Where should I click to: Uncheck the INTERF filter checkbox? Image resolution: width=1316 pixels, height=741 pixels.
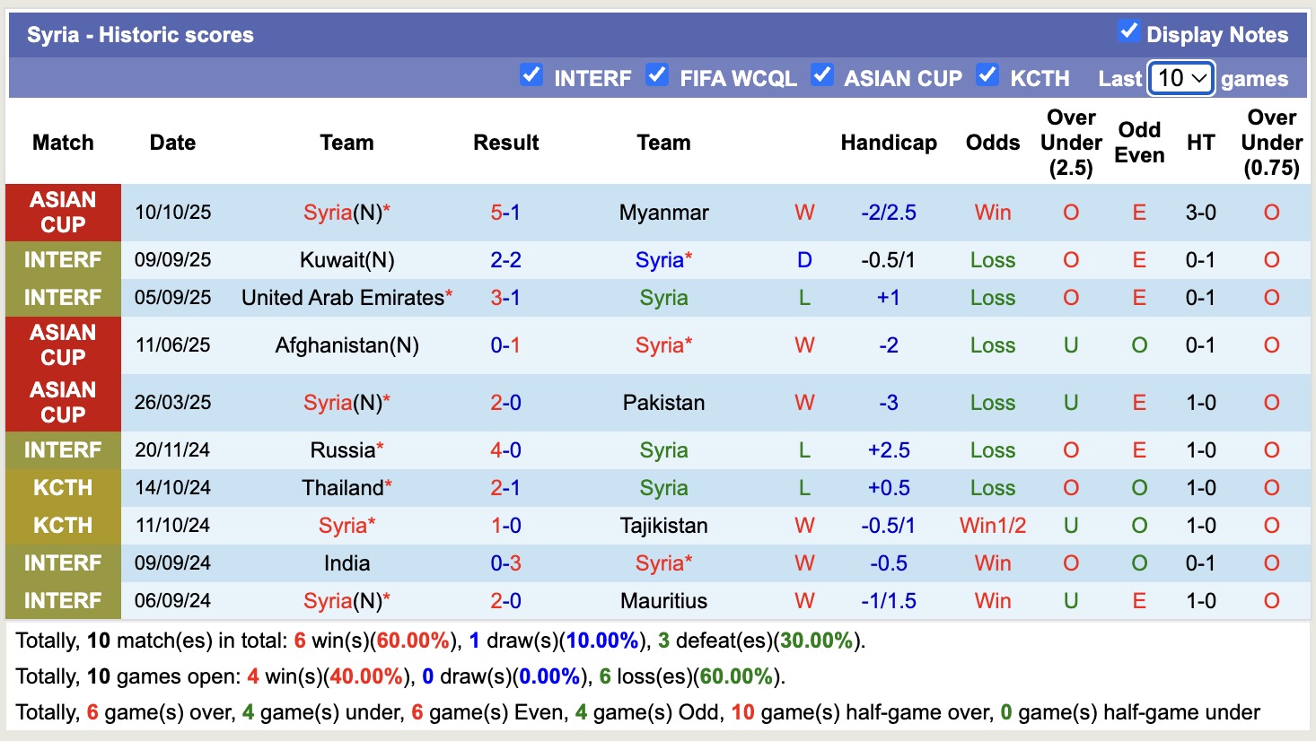530,76
